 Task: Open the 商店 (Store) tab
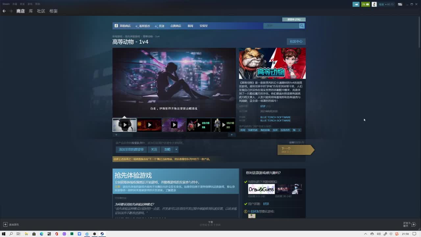click(20, 11)
